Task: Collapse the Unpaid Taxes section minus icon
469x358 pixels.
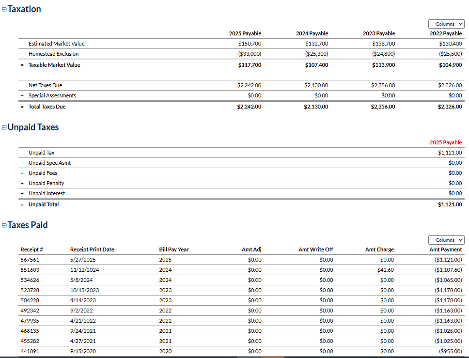Action: [x=4, y=128]
